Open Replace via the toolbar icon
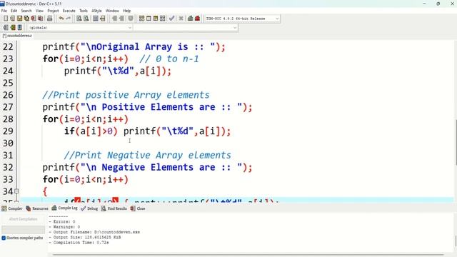Image resolution: width=457 pixels, height=257 pixels. (x=86, y=19)
